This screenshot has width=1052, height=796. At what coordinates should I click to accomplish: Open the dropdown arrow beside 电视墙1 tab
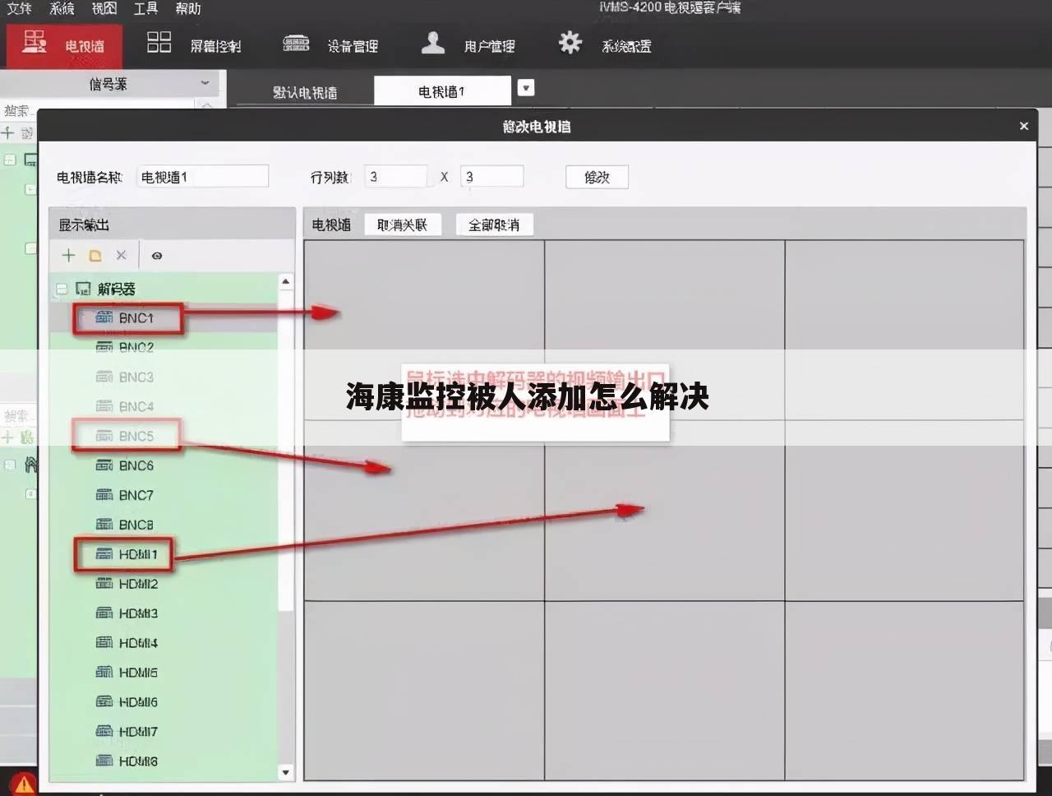[526, 87]
